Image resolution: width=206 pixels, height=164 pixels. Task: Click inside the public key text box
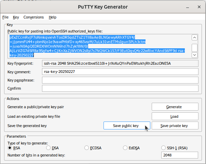(x=100, y=46)
